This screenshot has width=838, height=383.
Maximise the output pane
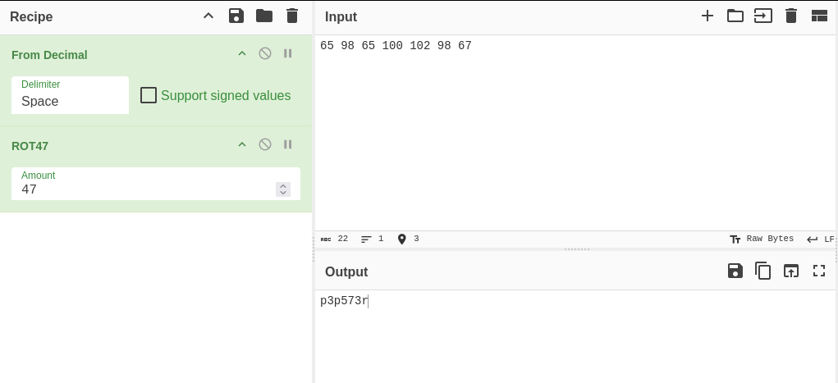819,271
